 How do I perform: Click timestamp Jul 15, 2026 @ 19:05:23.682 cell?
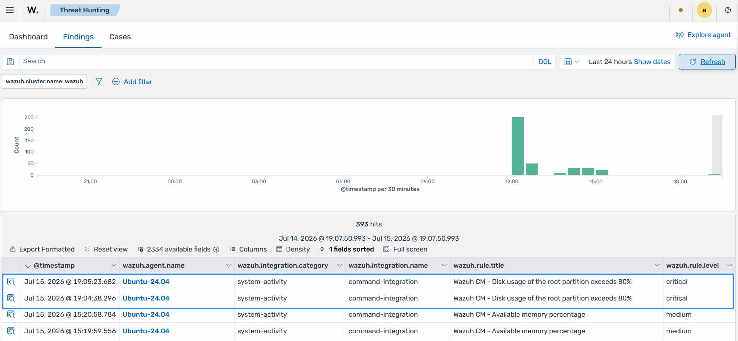70,282
